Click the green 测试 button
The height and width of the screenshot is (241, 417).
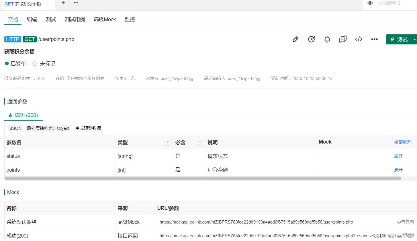click(399, 39)
